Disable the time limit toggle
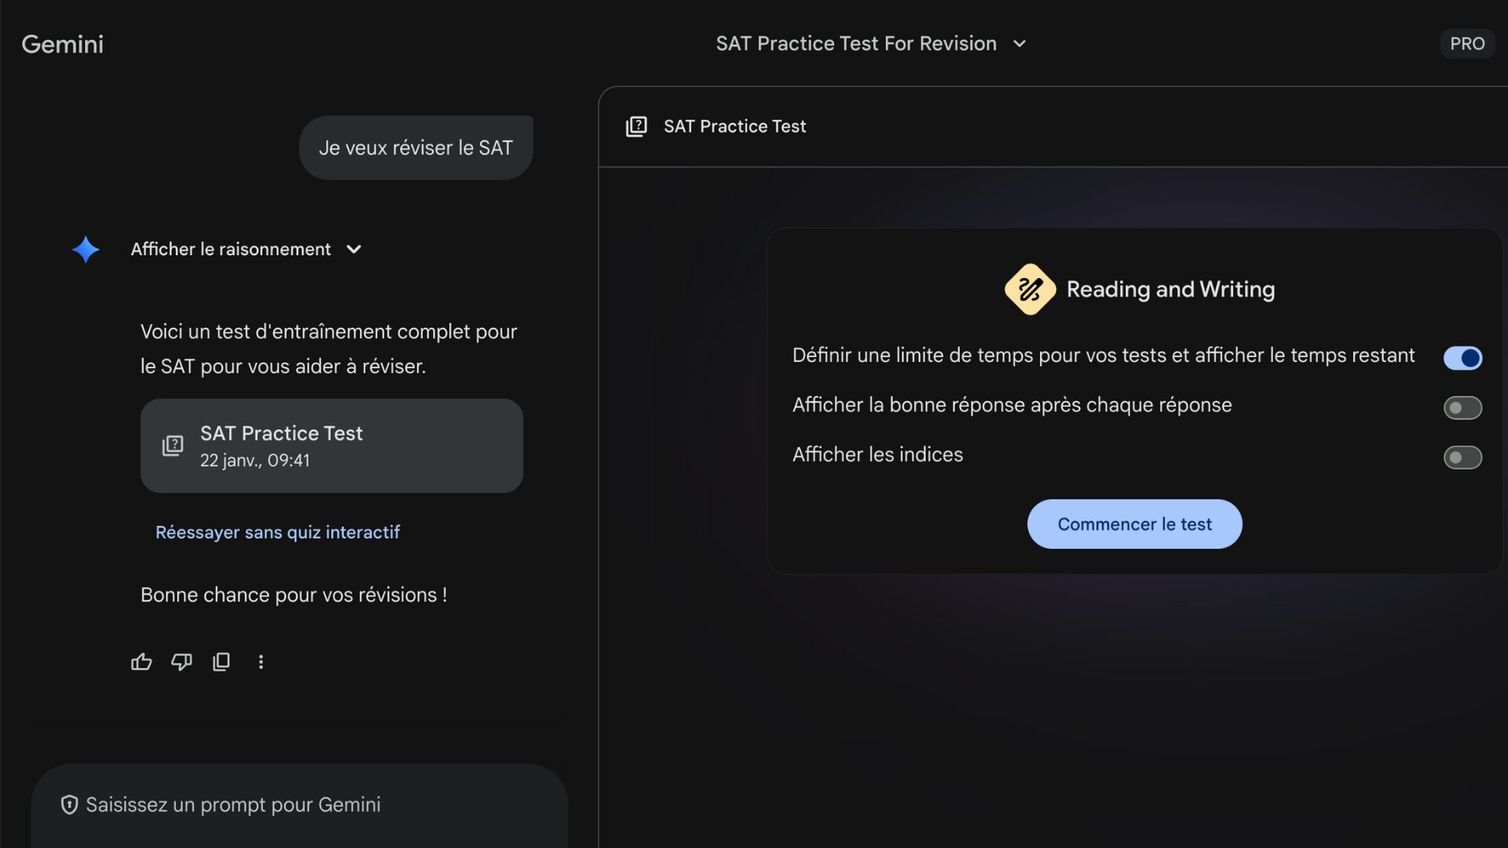1508x848 pixels. pyautogui.click(x=1462, y=358)
